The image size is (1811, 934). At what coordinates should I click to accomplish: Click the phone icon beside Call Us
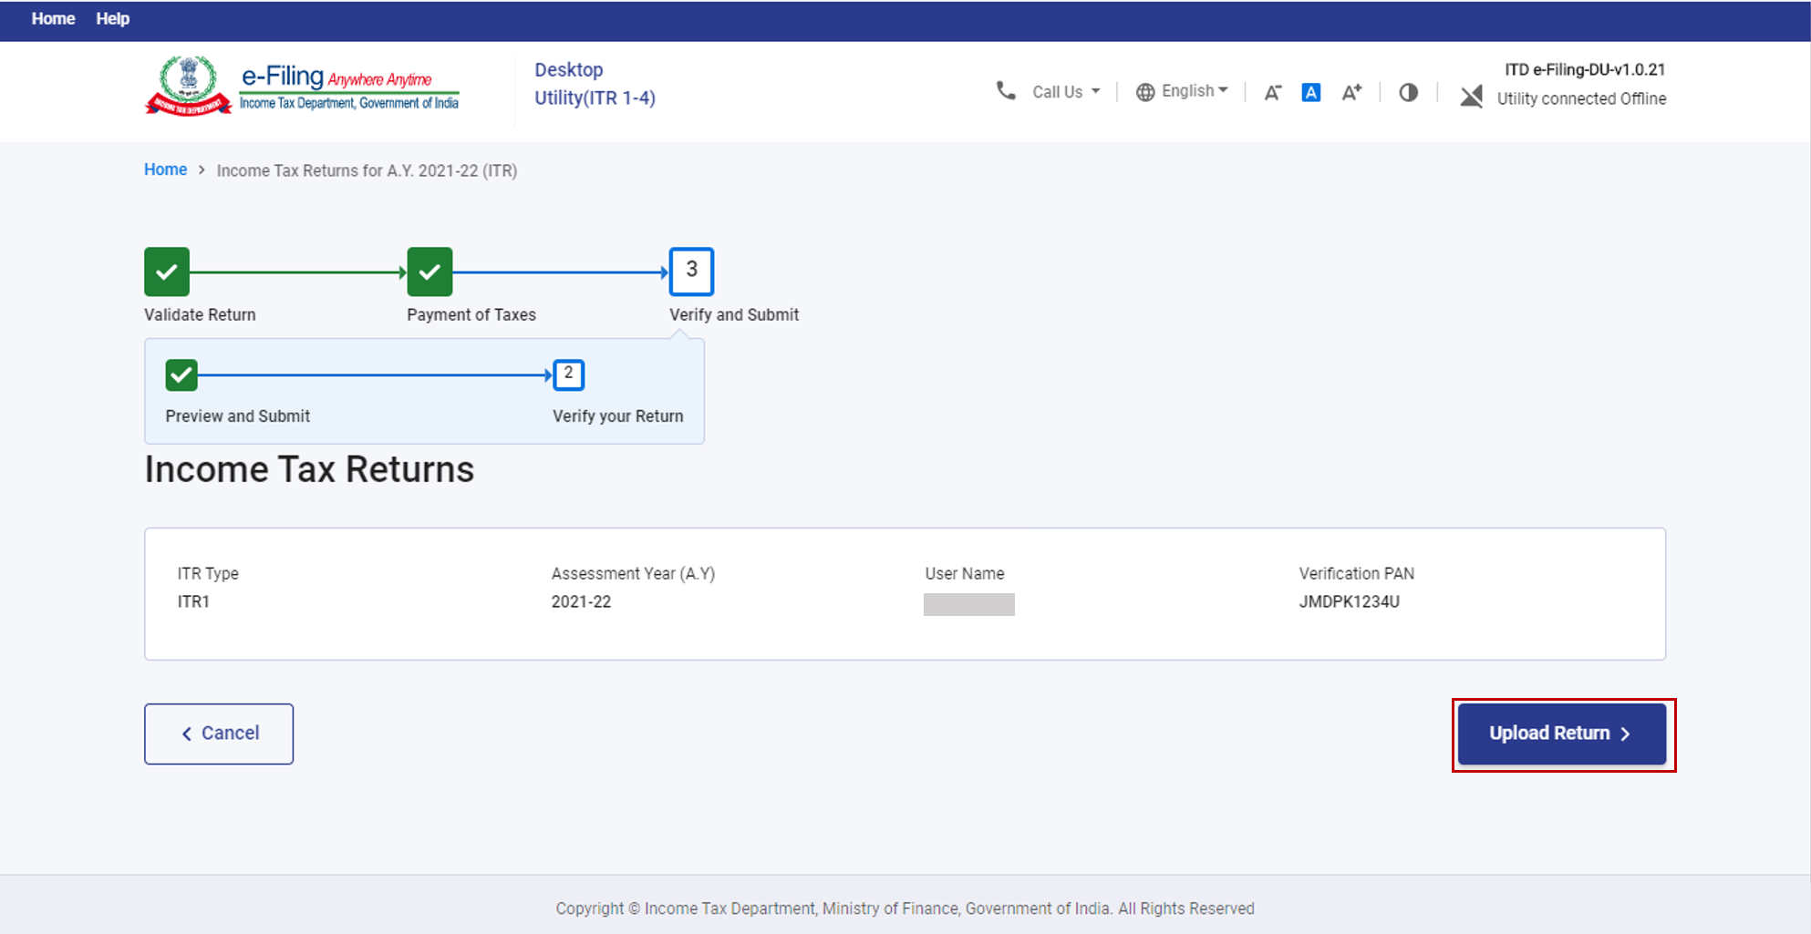(1005, 91)
